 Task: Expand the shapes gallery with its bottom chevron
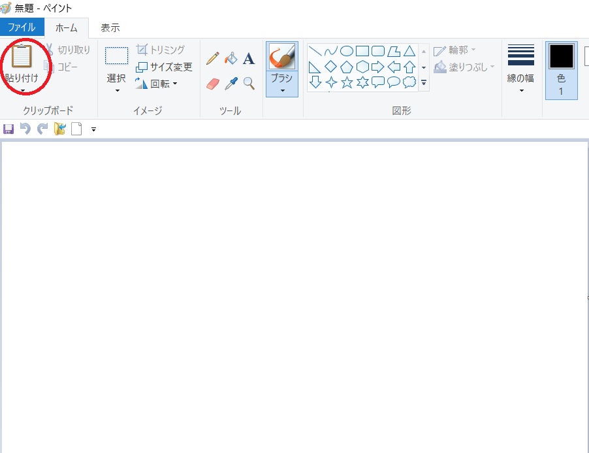424,82
